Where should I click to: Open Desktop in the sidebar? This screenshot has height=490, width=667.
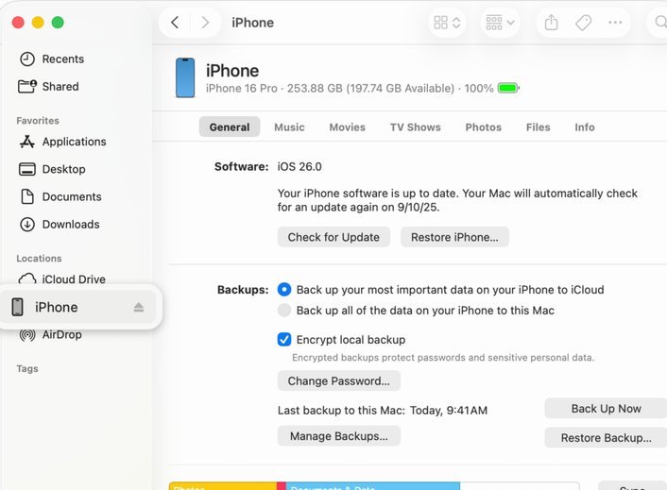[x=64, y=169]
